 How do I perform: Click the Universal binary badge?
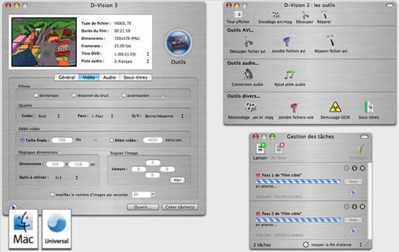(56, 229)
